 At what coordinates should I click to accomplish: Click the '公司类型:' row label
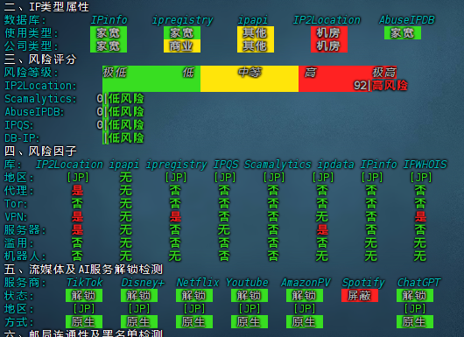pyautogui.click(x=31, y=46)
